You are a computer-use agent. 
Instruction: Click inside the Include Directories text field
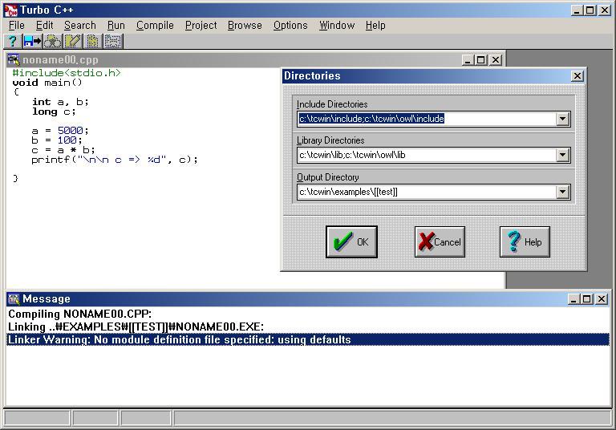pyautogui.click(x=427, y=119)
